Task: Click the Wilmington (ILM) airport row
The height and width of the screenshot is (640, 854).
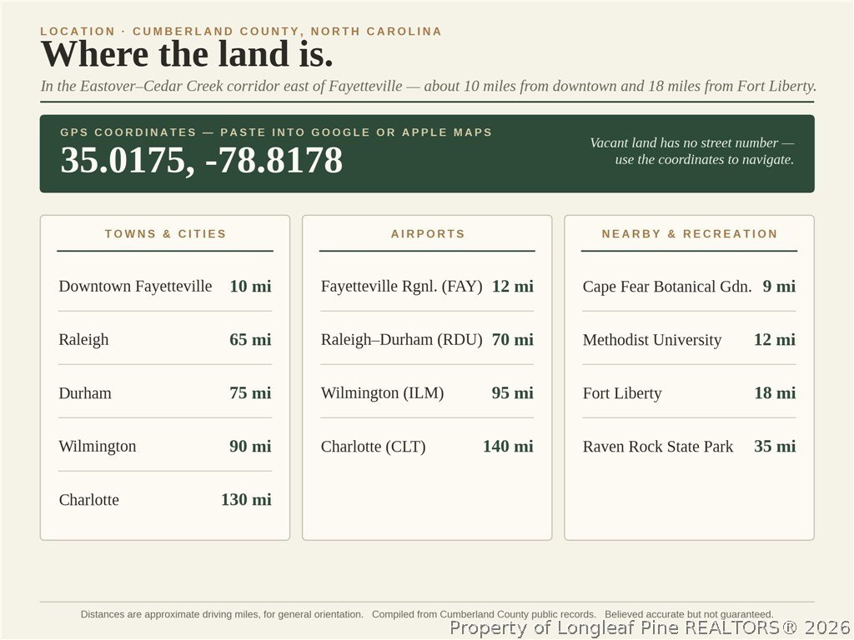Action: pos(428,392)
